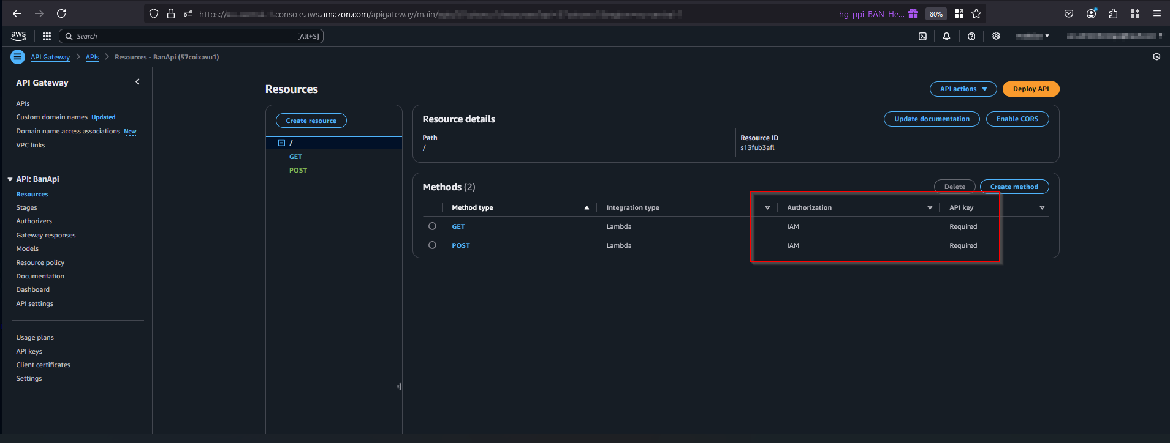The width and height of the screenshot is (1170, 443).
Task: Open Domain name access associations
Action: point(68,131)
